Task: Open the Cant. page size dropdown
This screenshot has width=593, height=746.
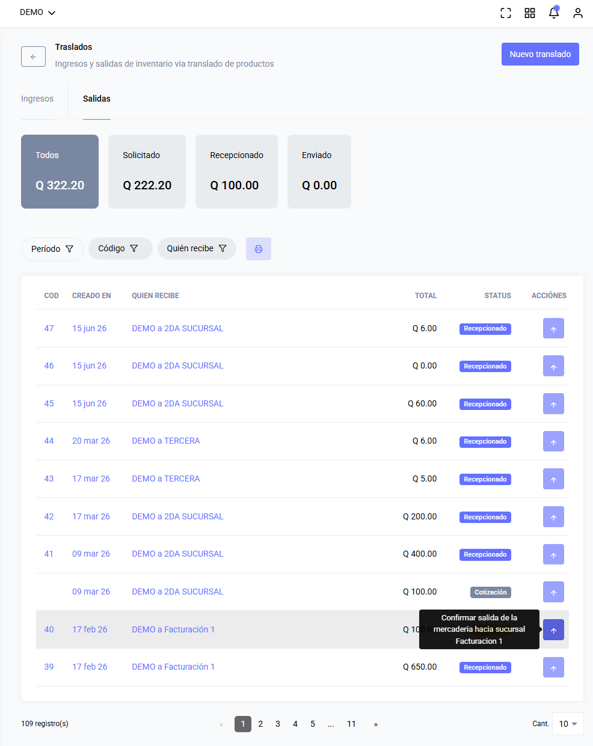Action: pyautogui.click(x=568, y=724)
